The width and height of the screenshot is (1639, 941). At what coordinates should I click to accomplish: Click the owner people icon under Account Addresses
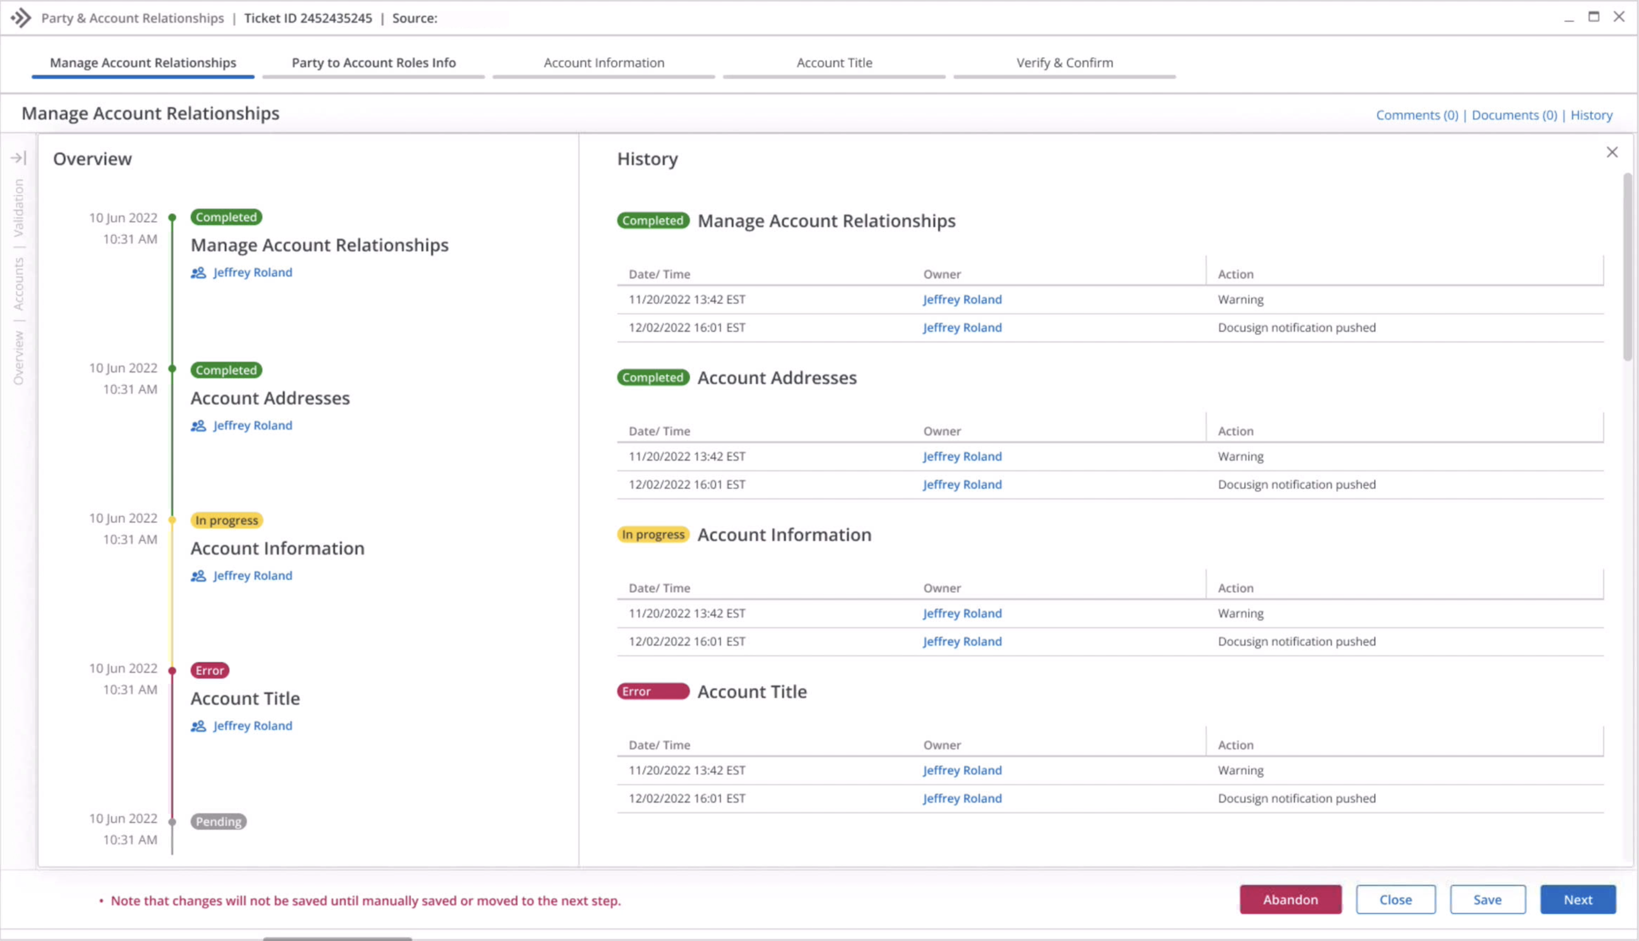(198, 425)
